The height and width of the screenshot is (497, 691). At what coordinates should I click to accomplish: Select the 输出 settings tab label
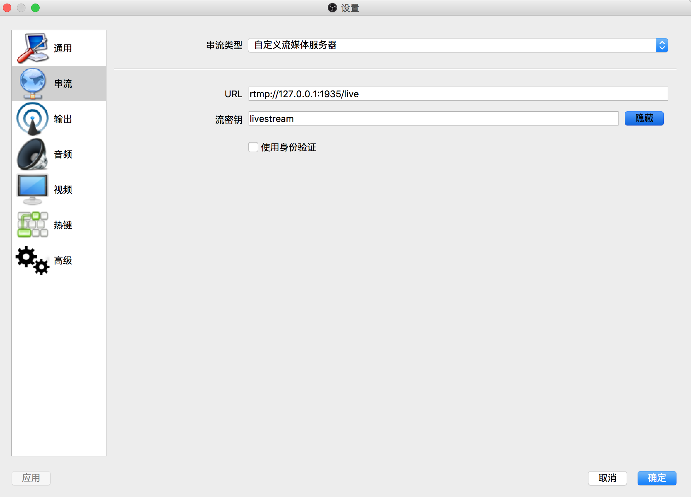[63, 119]
